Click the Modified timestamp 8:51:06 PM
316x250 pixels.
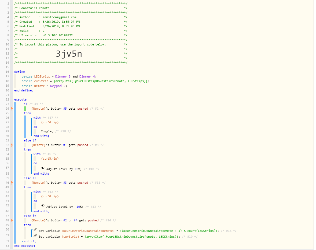[71, 26]
